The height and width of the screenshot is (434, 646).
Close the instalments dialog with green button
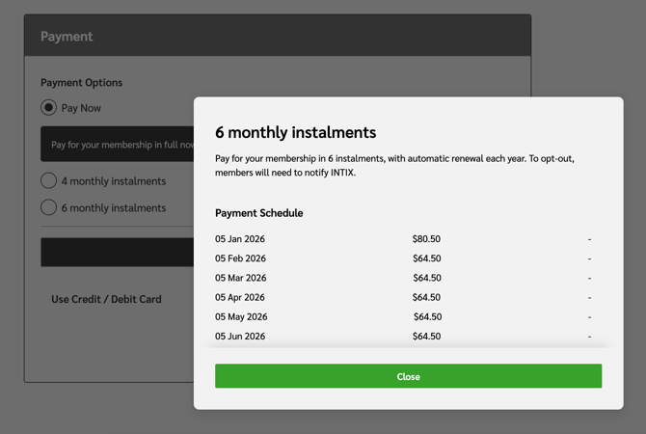tap(408, 376)
